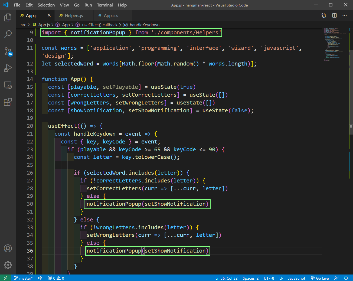Screen dimensions: 353x281
Task: Switch to the App.js tab
Action: point(32,15)
